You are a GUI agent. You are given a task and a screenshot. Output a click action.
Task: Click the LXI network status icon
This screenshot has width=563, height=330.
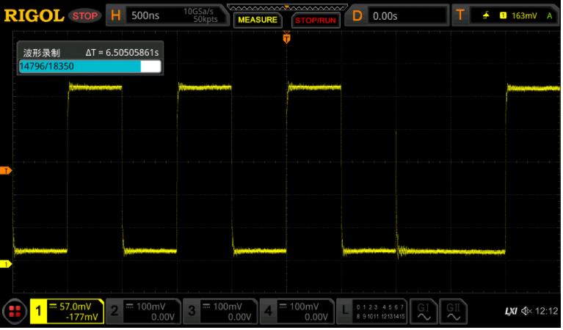point(511,312)
